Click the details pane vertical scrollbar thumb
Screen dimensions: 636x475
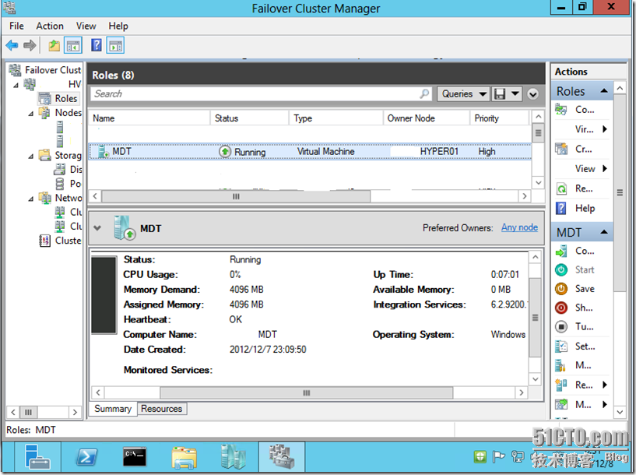[535, 318]
